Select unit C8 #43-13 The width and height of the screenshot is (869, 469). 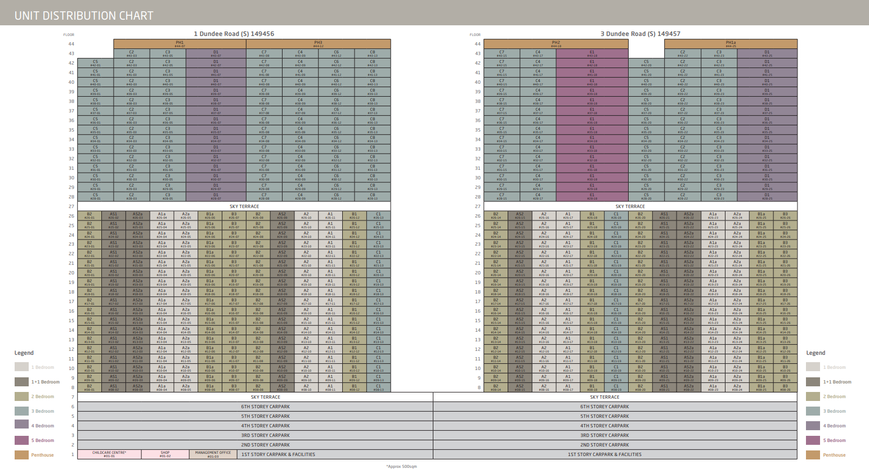click(x=373, y=53)
